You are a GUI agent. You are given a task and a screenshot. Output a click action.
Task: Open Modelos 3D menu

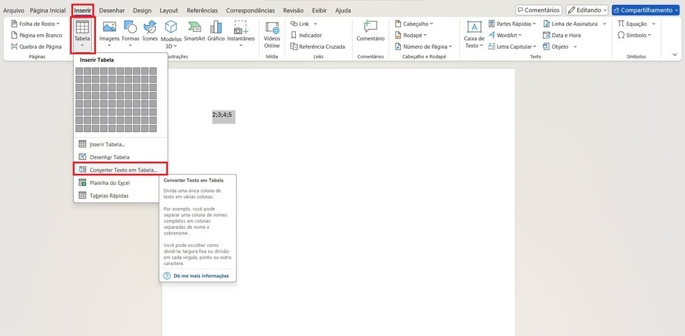(x=171, y=34)
